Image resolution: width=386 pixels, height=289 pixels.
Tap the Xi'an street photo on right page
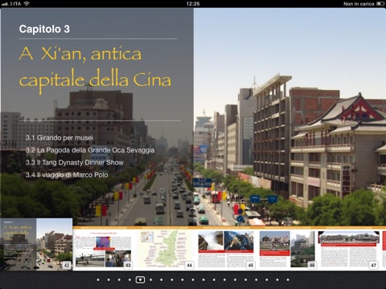coord(289,116)
